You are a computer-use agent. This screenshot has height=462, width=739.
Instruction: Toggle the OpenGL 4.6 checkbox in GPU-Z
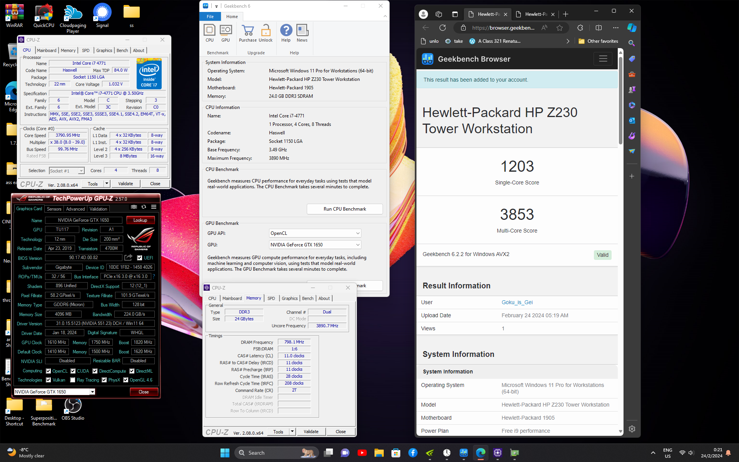pyautogui.click(x=125, y=380)
